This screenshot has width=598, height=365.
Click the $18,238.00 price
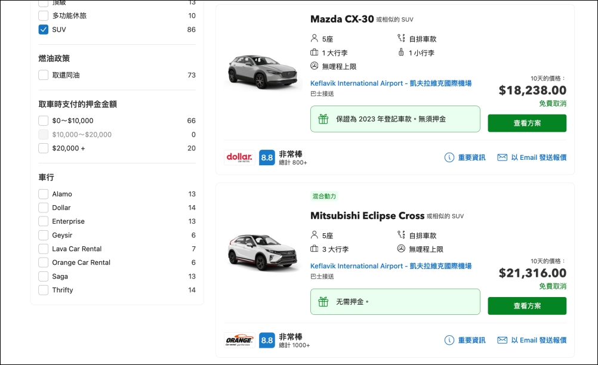pyautogui.click(x=532, y=90)
